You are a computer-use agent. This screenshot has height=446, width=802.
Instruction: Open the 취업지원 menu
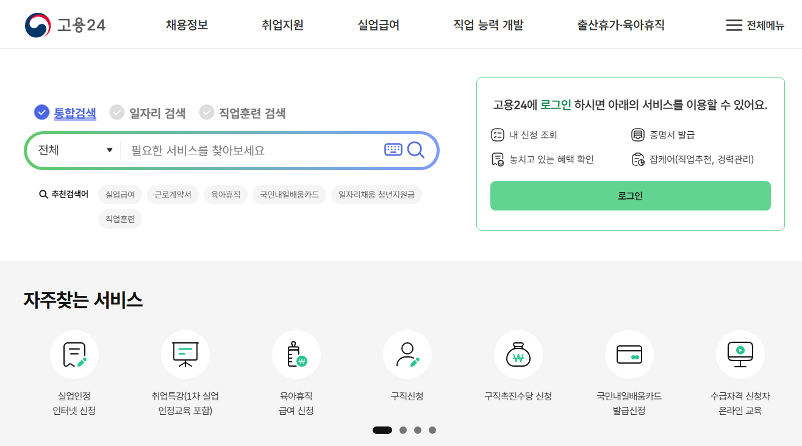click(x=282, y=25)
